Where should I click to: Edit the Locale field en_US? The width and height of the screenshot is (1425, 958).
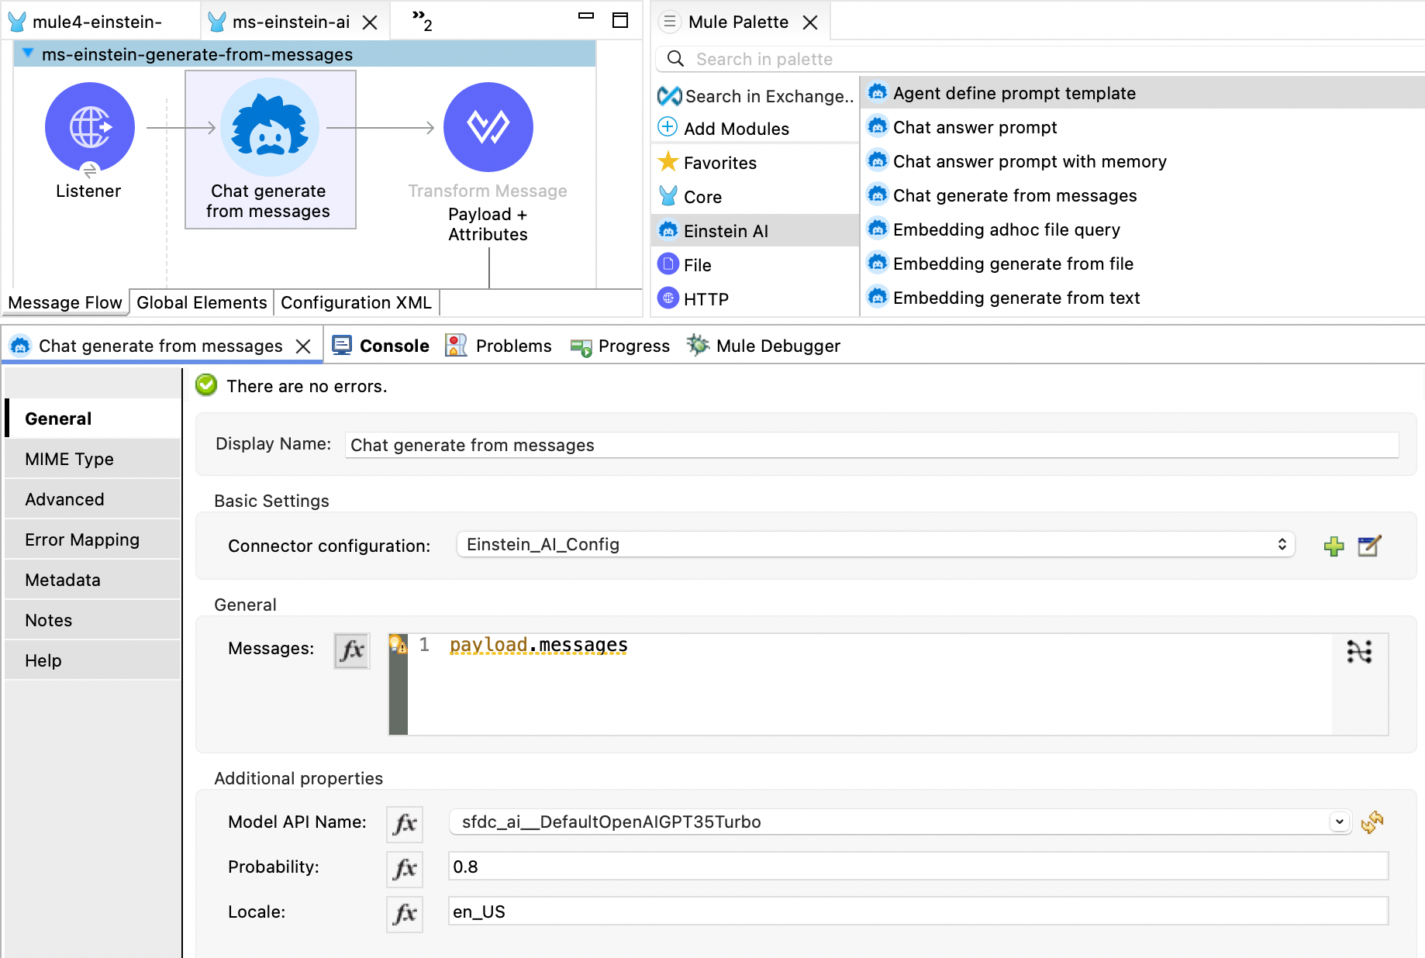918,911
